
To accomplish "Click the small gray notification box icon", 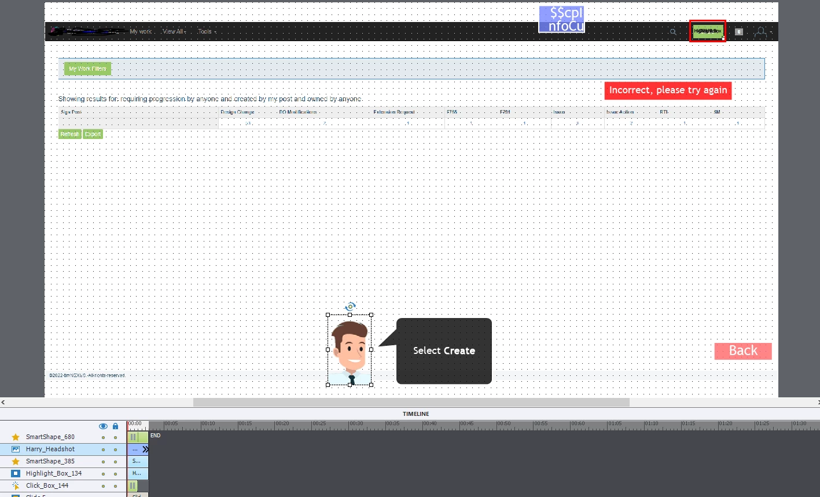I will (739, 32).
